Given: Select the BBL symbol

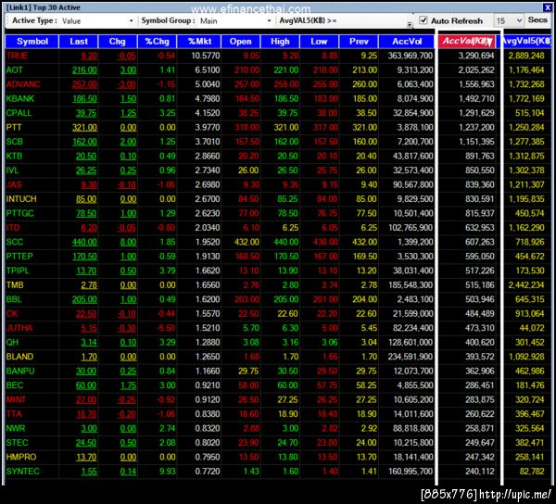Looking at the screenshot, I should point(14,299).
